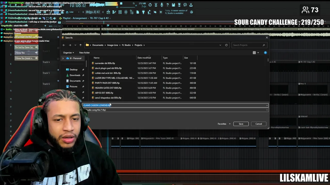
Task: Open the speech bubble chat icon
Action: [x=185, y=5]
